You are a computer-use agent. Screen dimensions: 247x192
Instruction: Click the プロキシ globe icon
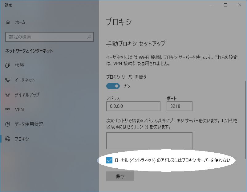click(7, 139)
